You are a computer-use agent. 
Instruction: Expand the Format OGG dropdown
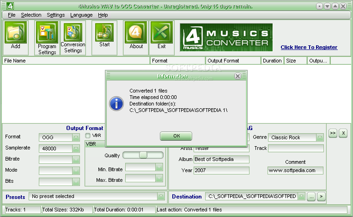[x=76, y=137]
